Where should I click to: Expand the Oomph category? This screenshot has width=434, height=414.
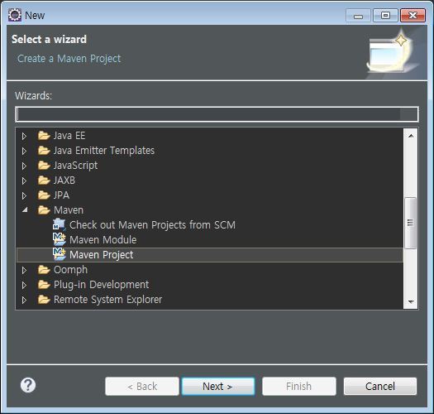(24, 270)
